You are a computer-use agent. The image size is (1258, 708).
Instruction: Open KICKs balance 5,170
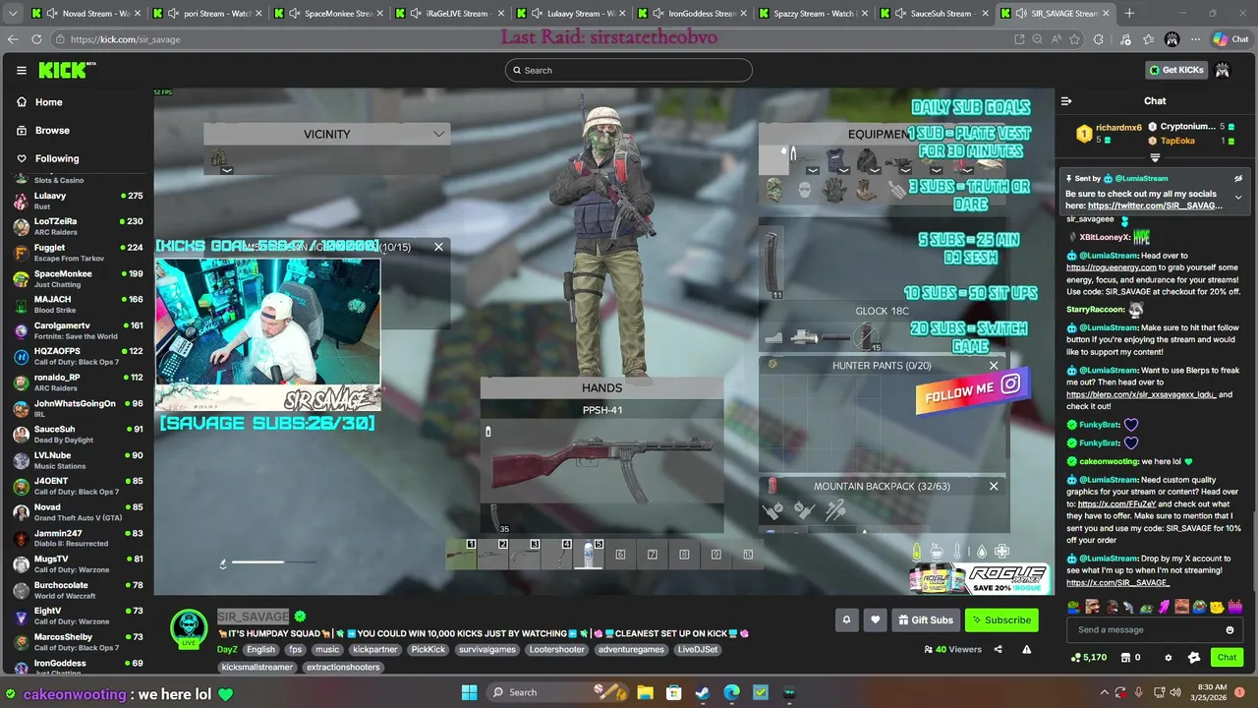tap(1088, 658)
